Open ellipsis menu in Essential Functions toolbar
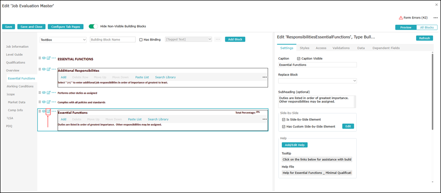This screenshot has width=441, height=193. (265, 119)
